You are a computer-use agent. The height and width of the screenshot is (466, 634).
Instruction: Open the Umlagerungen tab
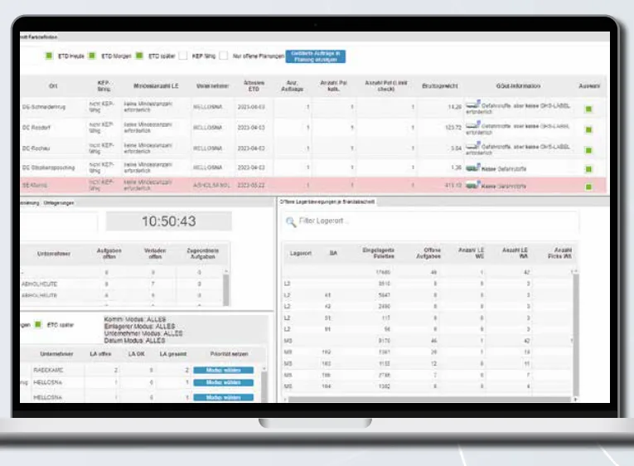coord(59,202)
